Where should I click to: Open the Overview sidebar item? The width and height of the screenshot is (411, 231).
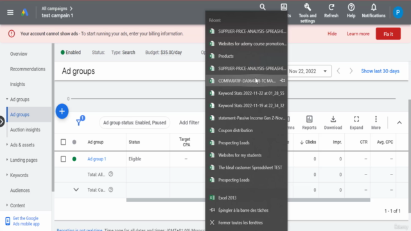pyautogui.click(x=19, y=54)
